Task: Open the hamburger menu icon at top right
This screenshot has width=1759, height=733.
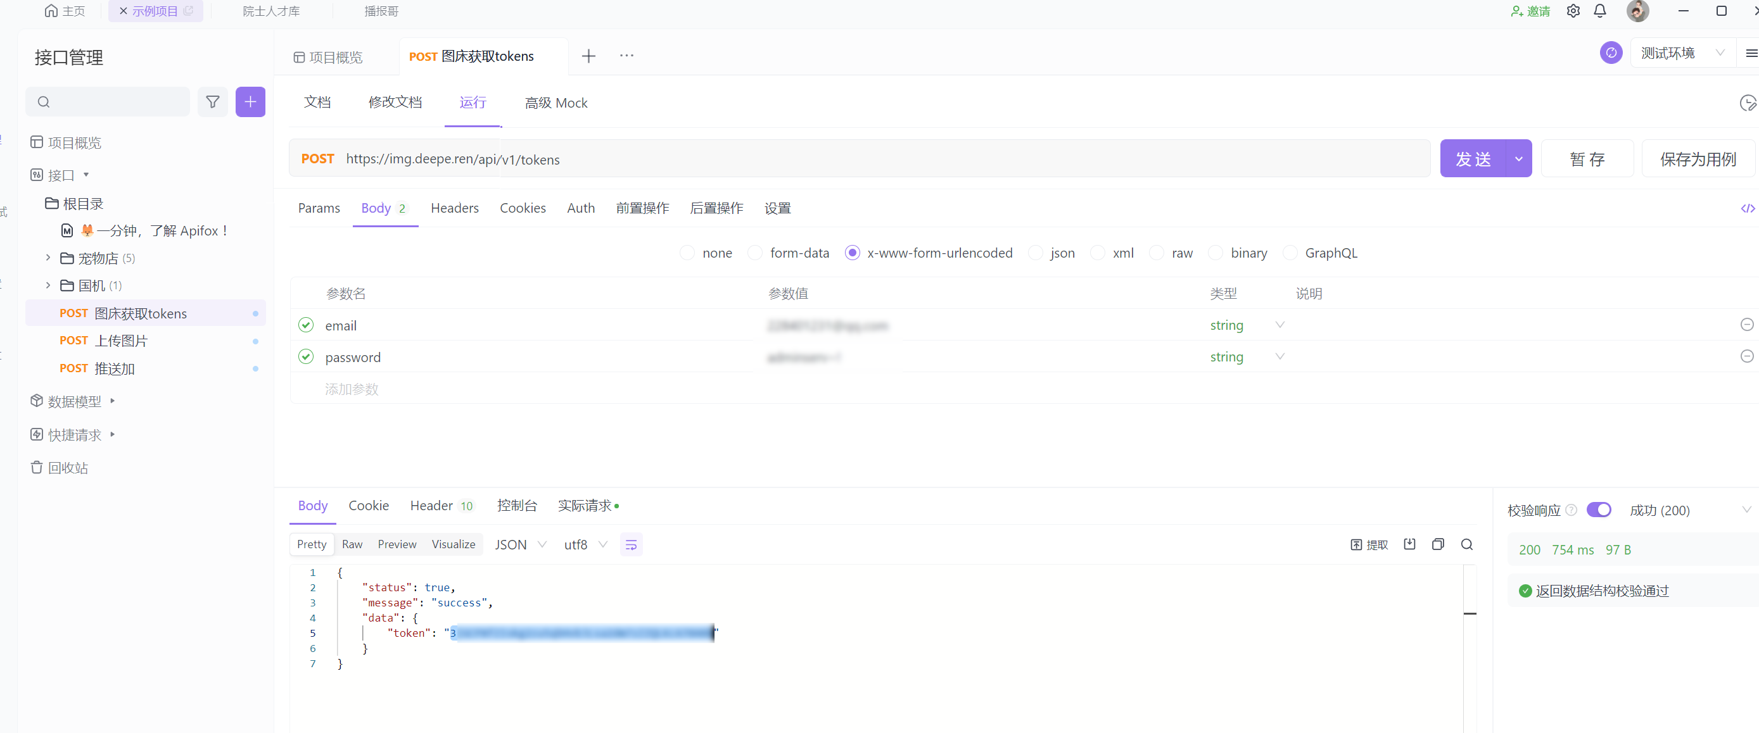Action: (x=1751, y=53)
